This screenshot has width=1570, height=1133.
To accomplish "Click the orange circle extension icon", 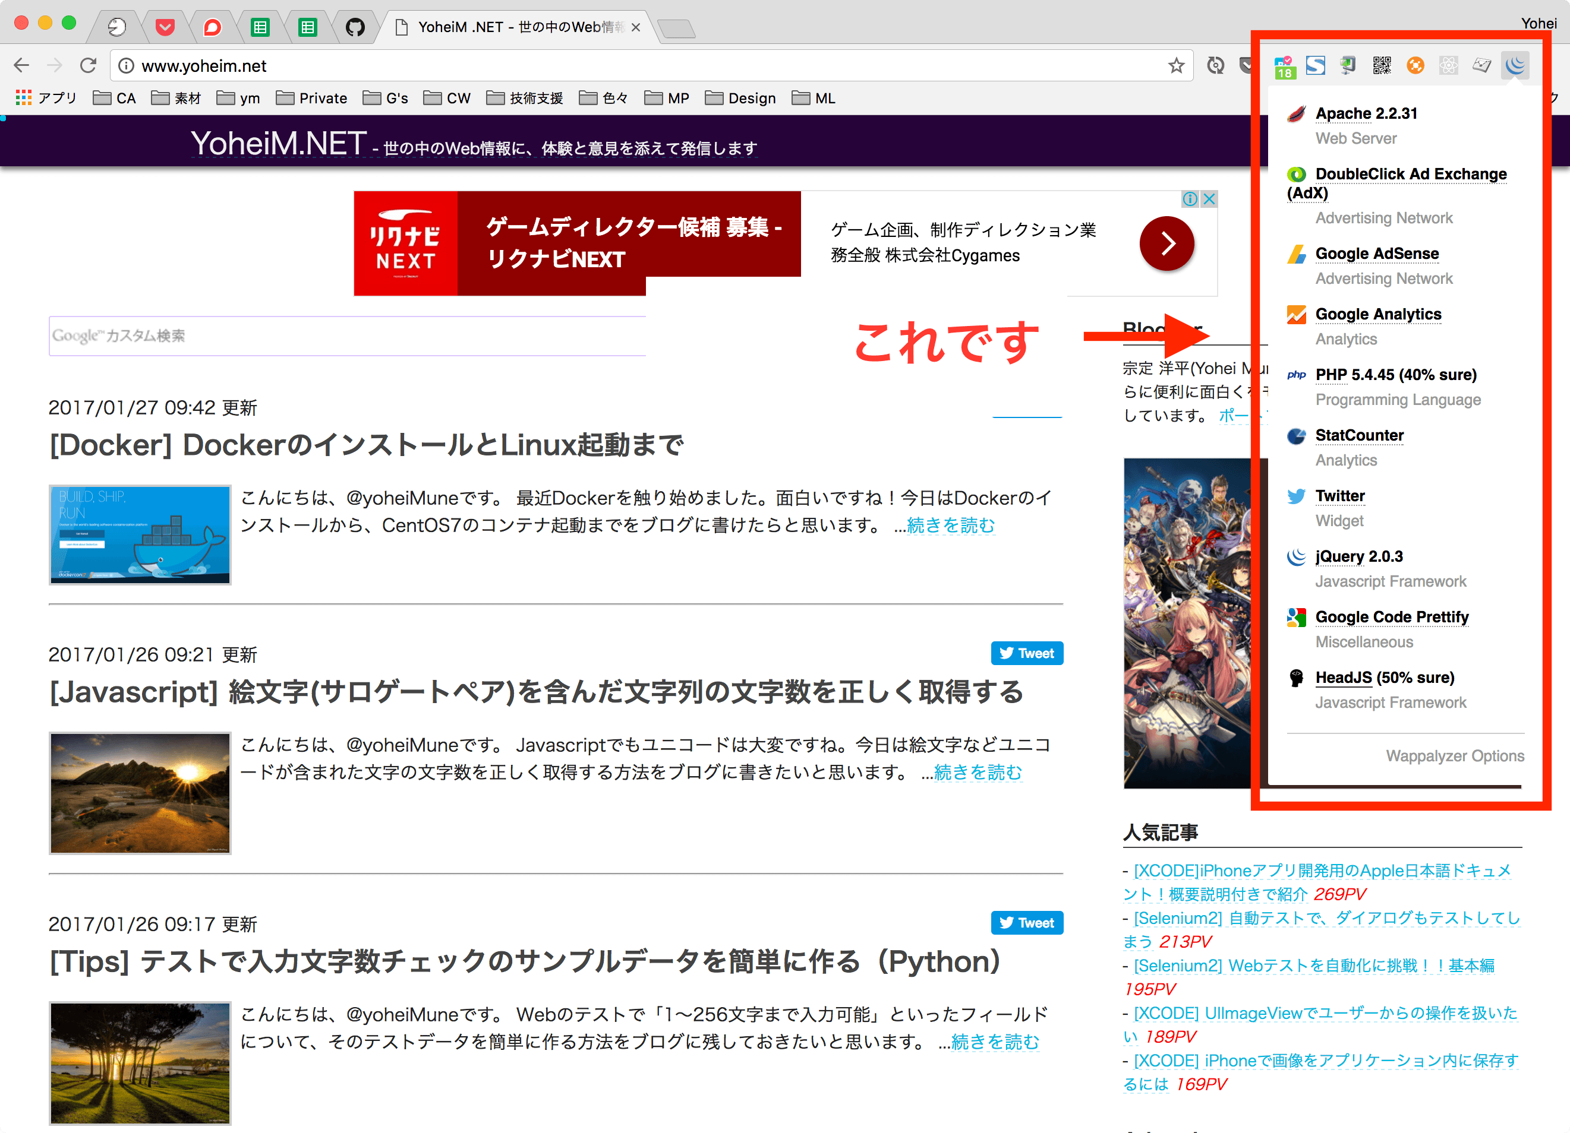I will click(x=1415, y=66).
